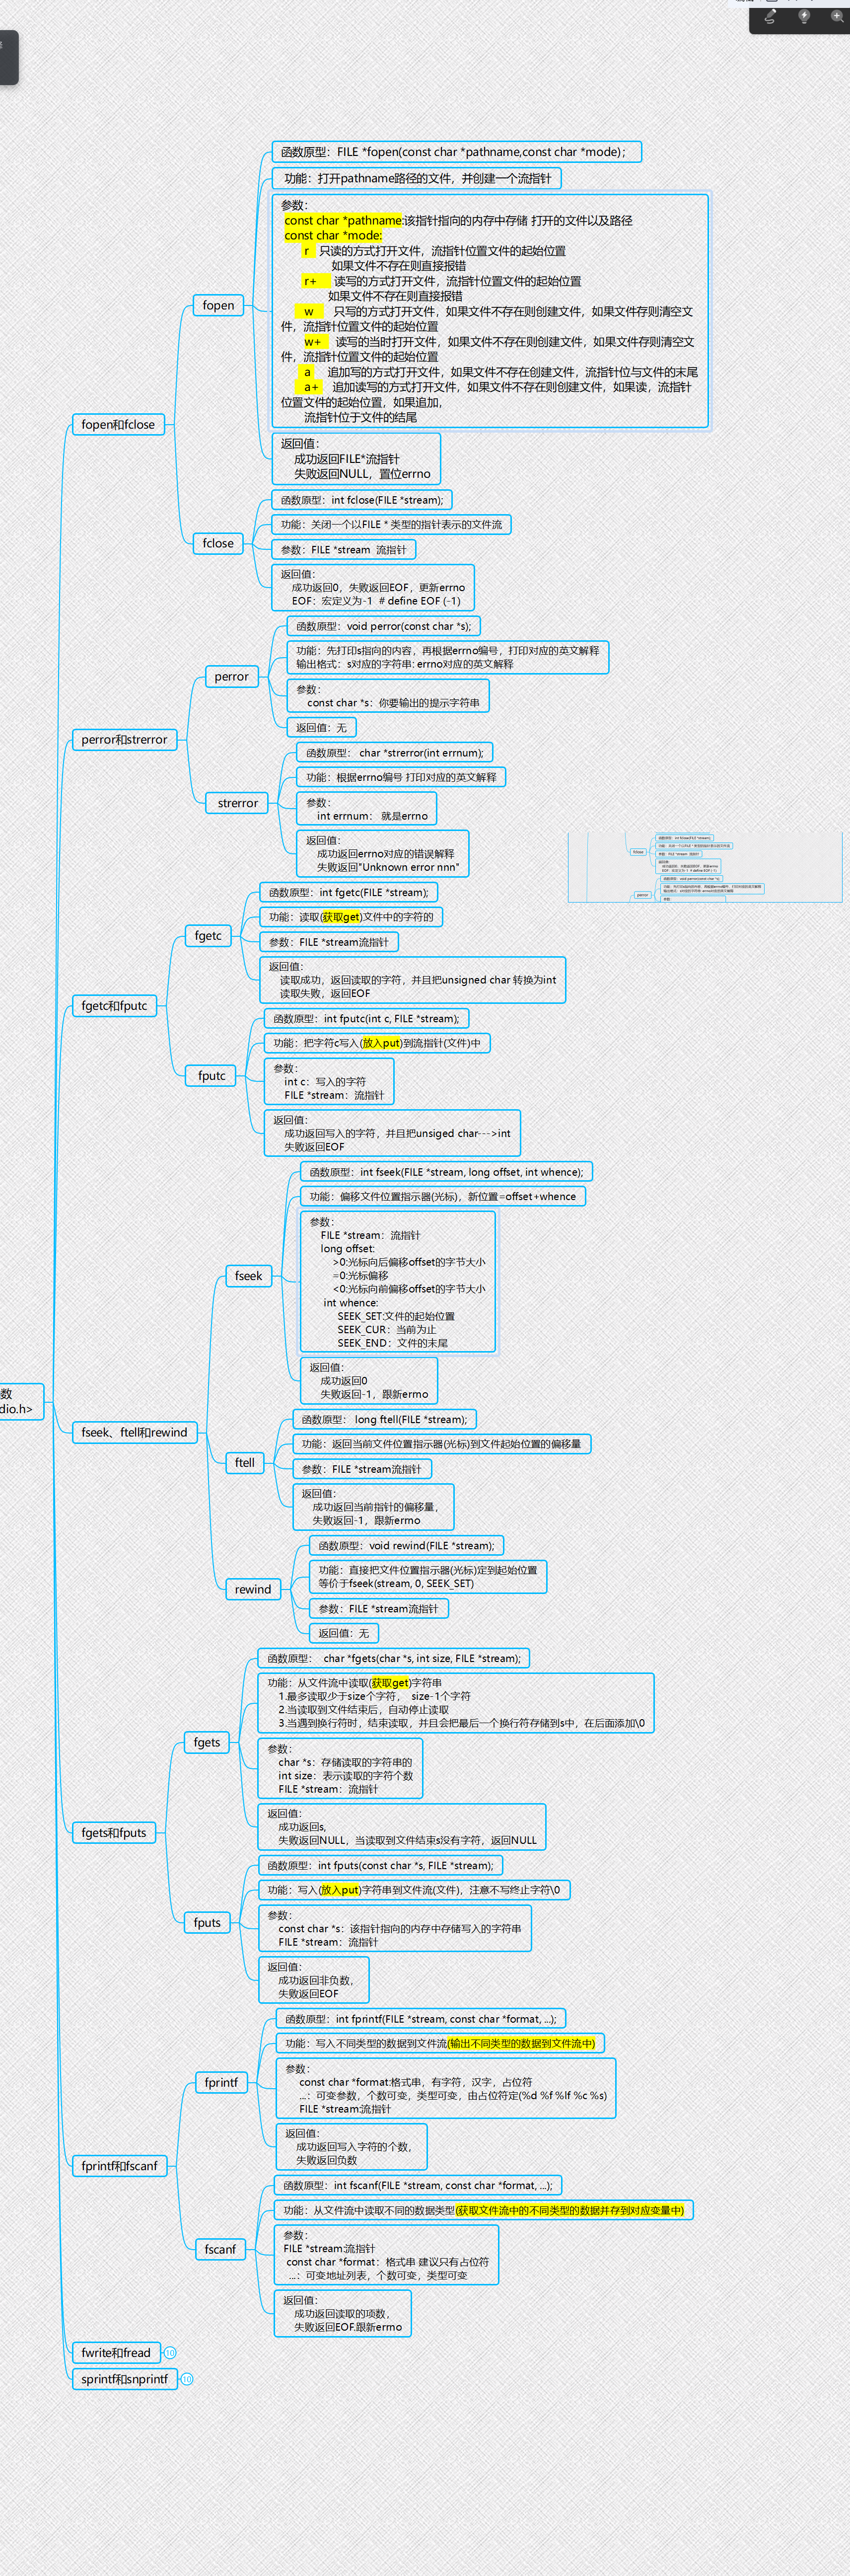Click fputc function node with 放入put highlight

point(377,1043)
